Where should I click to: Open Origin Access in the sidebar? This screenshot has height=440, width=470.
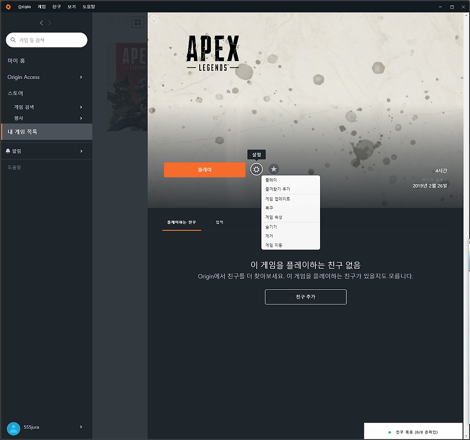tap(23, 77)
